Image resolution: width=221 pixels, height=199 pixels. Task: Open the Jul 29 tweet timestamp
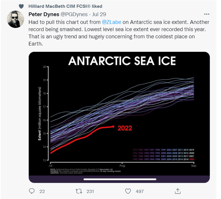tap(99, 14)
